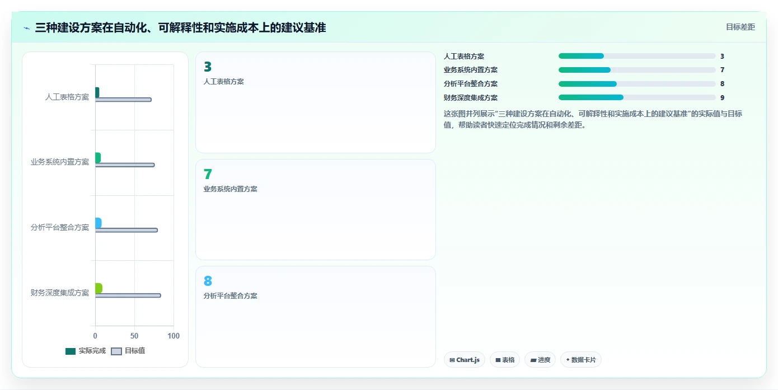Screen dimensions: 778x390
Task: Click the main title 三种建设方案 heading
Action: 180,27
